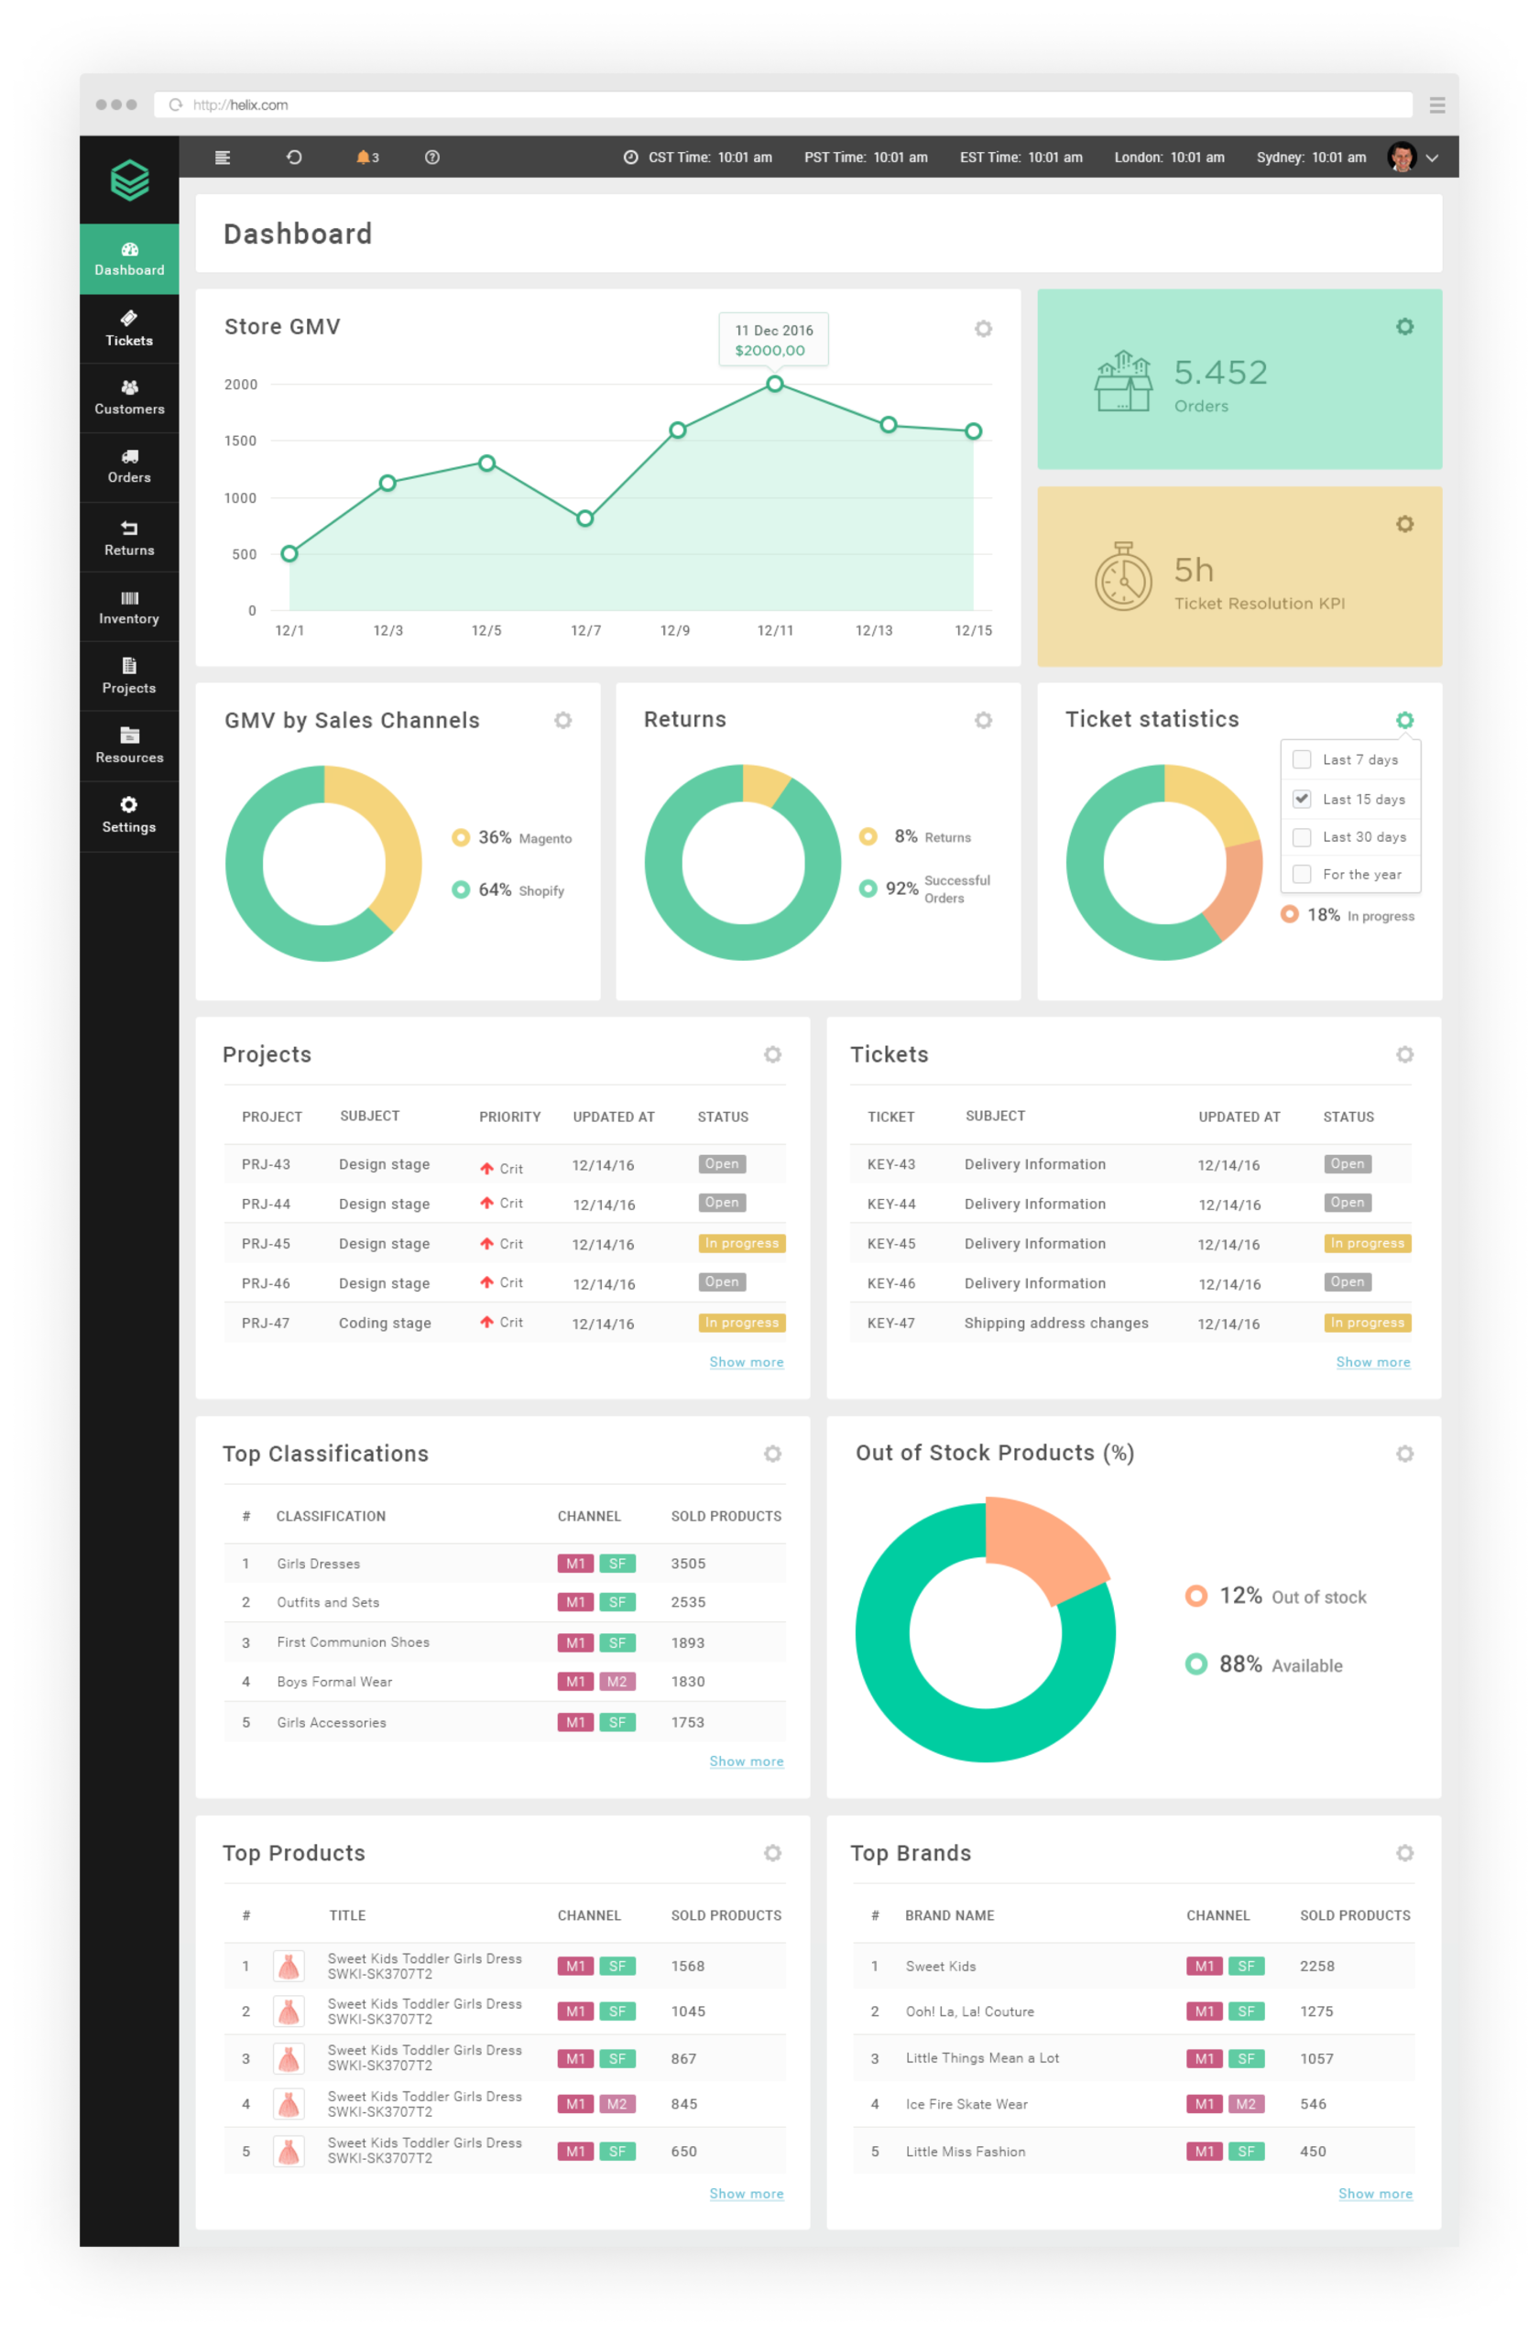Select the Resources sidebar item
Screen dimensions: 1539x2333
(128, 746)
